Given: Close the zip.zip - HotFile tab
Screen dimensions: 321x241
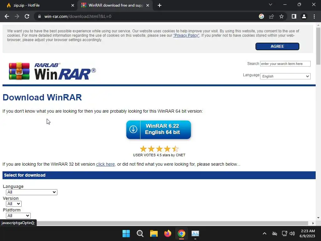Looking at the screenshot, I should point(73,6).
